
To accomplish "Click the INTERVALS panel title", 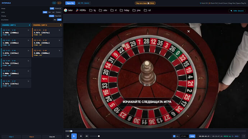I will pos(6,3).
